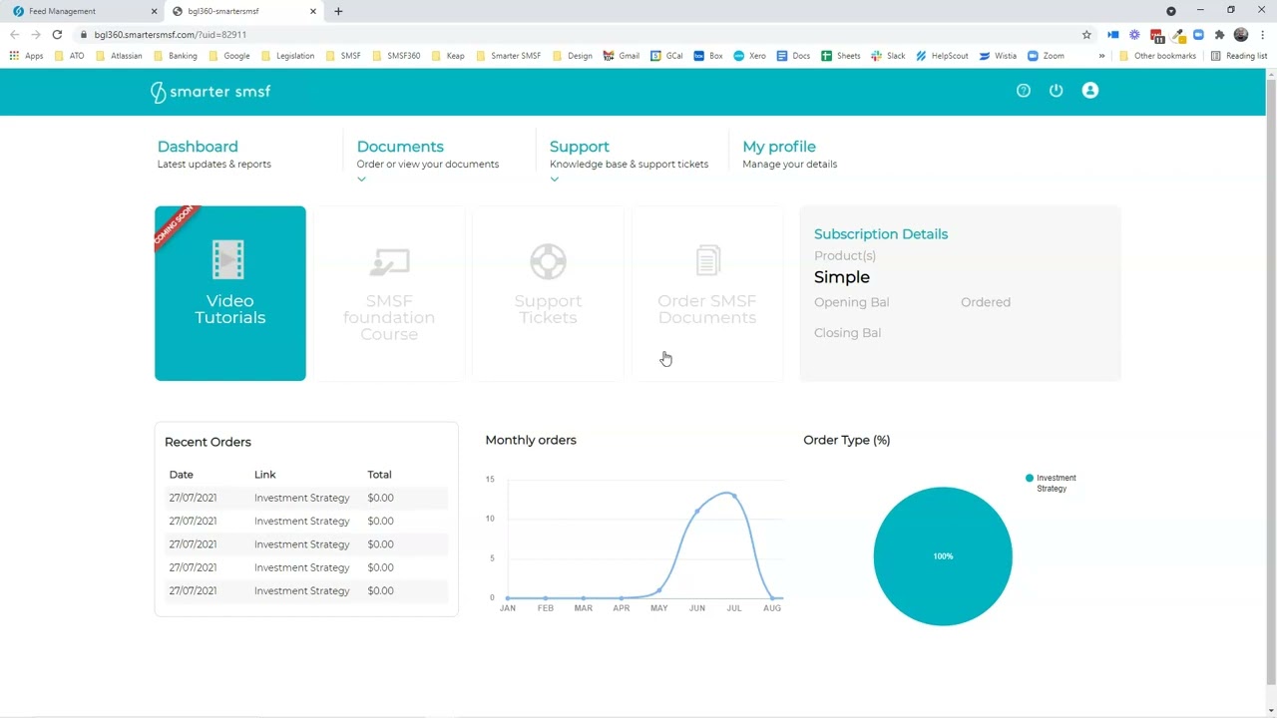This screenshot has height=718, width=1277.
Task: Open the Reading list
Action: pyautogui.click(x=1238, y=56)
